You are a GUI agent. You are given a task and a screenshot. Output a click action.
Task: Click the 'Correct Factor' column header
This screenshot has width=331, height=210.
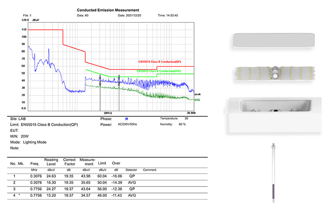pos(69,162)
